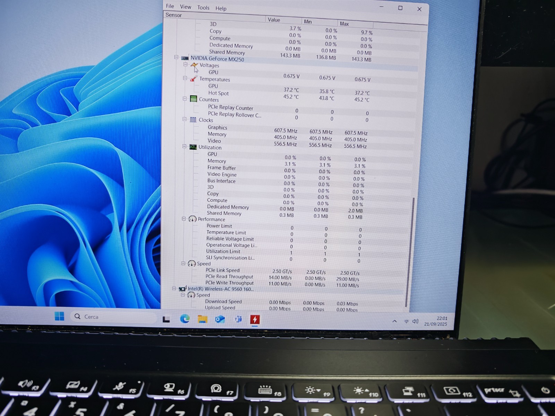Open File Explorer from taskbar
Viewport: 555px width, 416px height.
click(x=203, y=319)
